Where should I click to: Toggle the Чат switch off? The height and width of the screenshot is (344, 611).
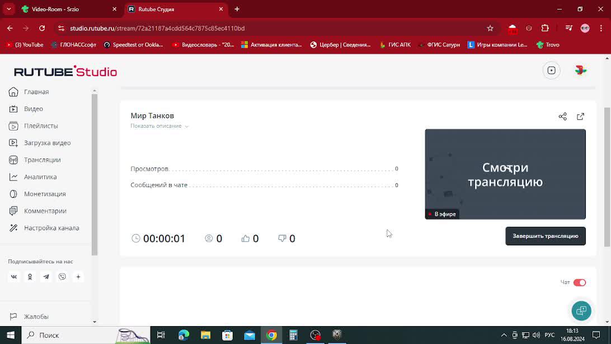(580, 282)
